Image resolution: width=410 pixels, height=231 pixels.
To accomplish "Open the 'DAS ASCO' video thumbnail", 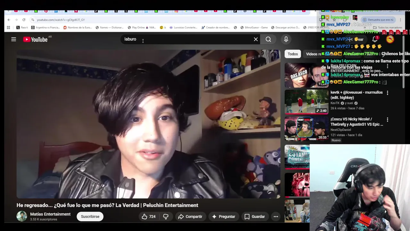I will pos(306,75).
